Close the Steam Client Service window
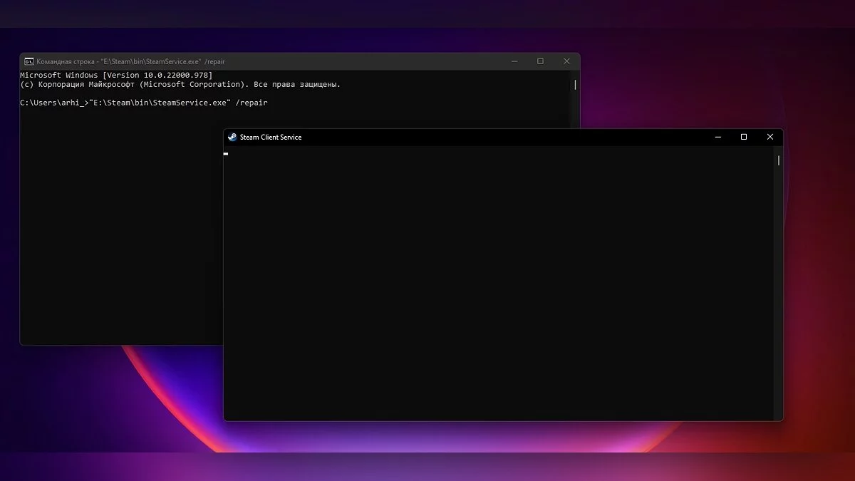855x481 pixels. click(770, 137)
